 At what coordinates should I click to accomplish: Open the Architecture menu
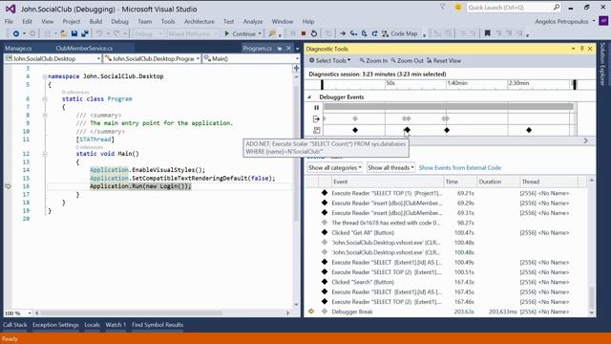(200, 21)
